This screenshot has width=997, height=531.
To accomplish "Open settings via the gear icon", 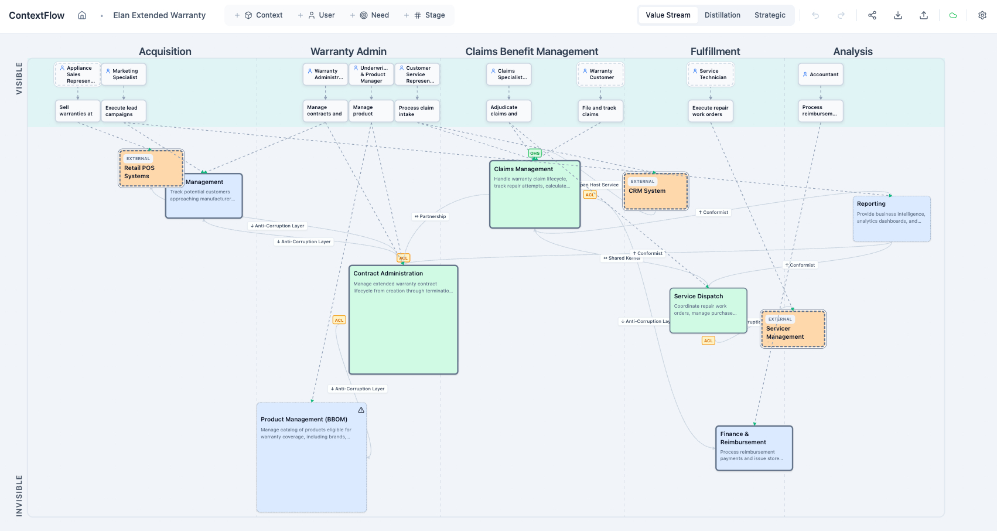I will pos(982,15).
